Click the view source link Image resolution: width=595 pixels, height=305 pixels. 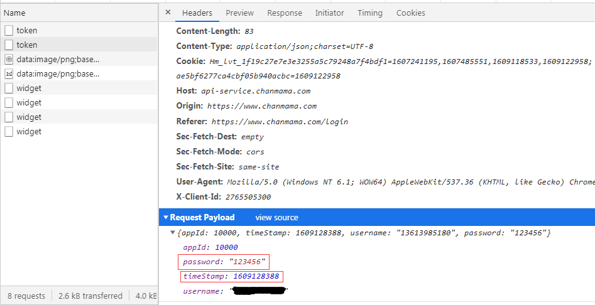point(276,218)
